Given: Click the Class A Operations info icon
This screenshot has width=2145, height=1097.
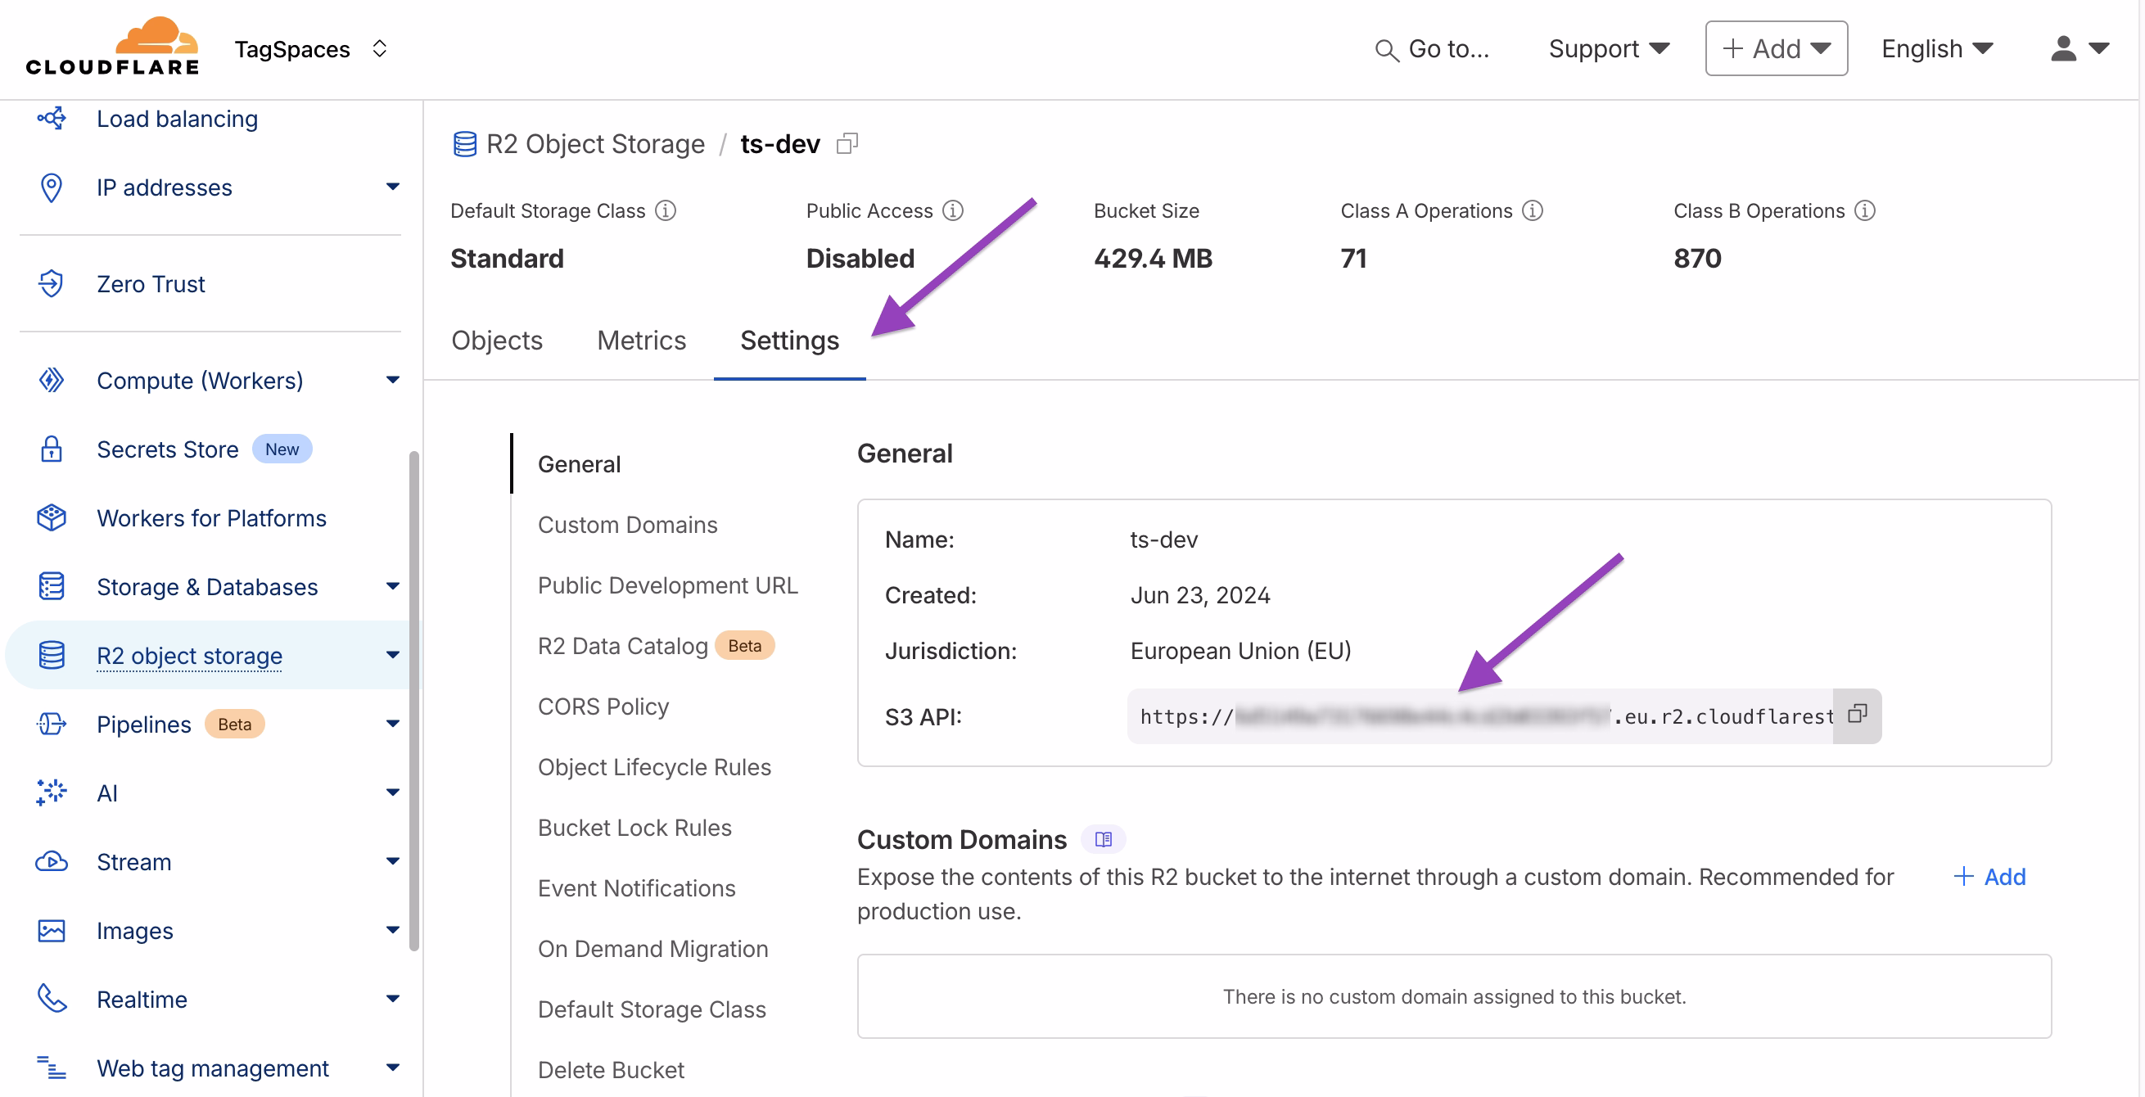Looking at the screenshot, I should pos(1533,210).
